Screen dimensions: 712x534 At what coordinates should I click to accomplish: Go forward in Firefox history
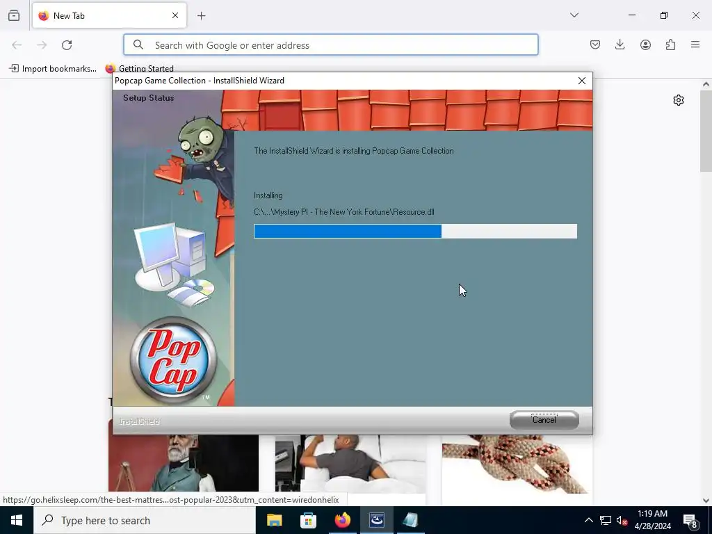click(42, 45)
